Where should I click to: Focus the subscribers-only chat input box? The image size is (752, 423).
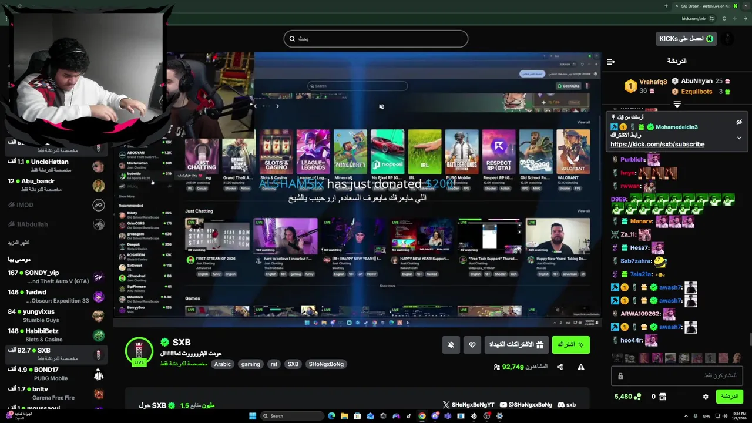point(677,375)
